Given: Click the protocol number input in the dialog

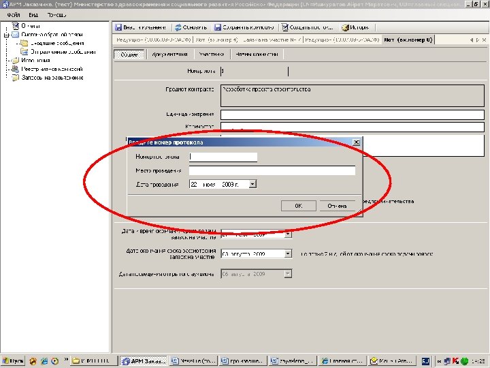Looking at the screenshot, I should [223, 157].
